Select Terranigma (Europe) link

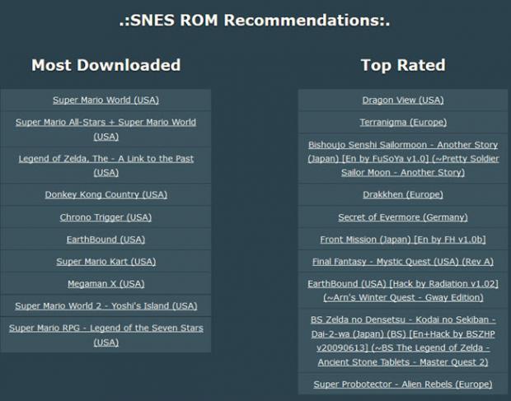pyautogui.click(x=403, y=123)
